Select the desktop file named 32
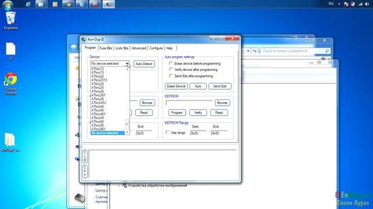This screenshot has width=373, height=209. 10,51
